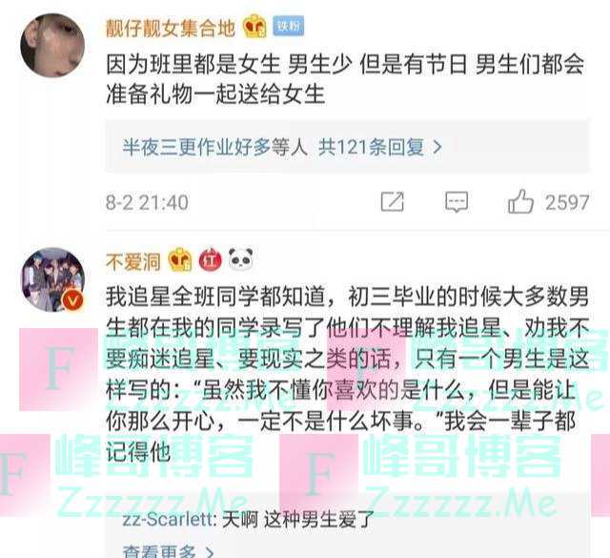Open username 不爱洞 profile
The height and width of the screenshot is (558, 610).
click(133, 261)
